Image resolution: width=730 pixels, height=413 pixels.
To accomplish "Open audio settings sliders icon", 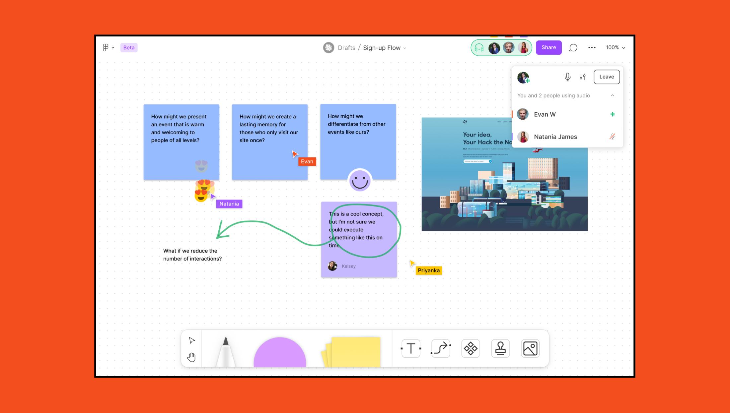I will tap(583, 77).
